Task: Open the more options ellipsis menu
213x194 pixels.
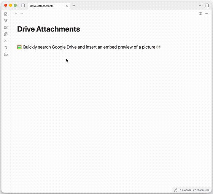Action: tap(206, 13)
